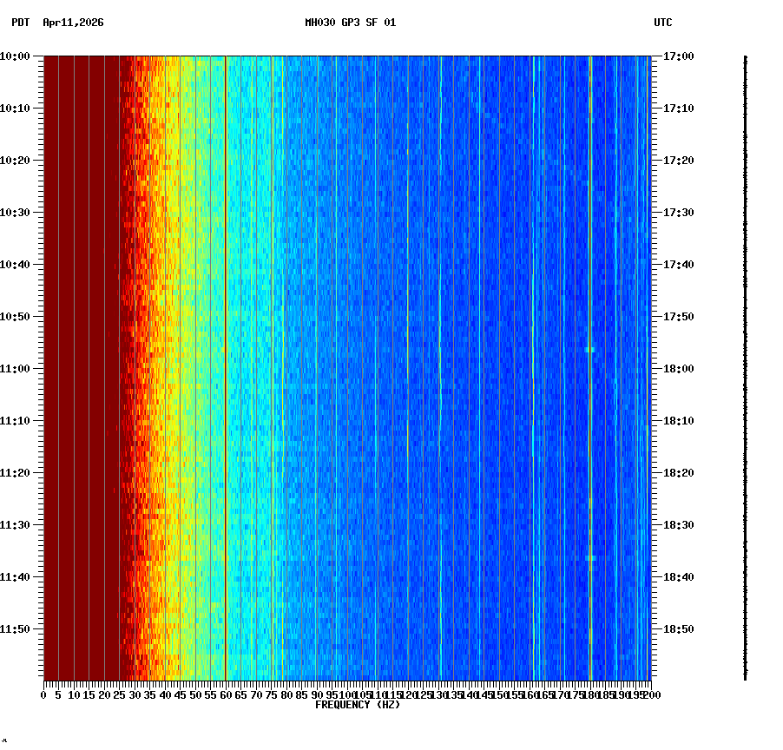Image resolution: width=783 pixels, height=750 pixels.
Task: Select the yellow mid-frequency region around 45 Hz
Action: click(178, 347)
